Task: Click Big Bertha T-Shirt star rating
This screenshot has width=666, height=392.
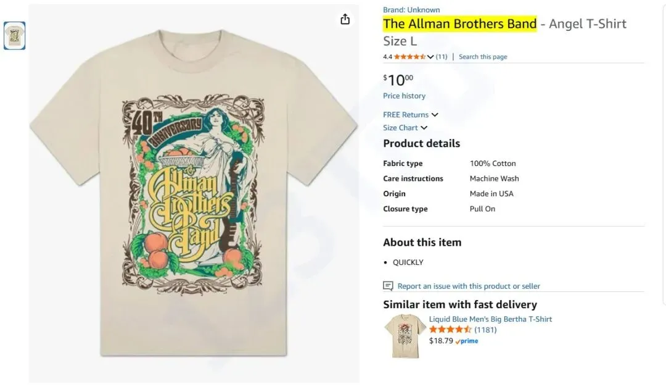Action: point(450,330)
